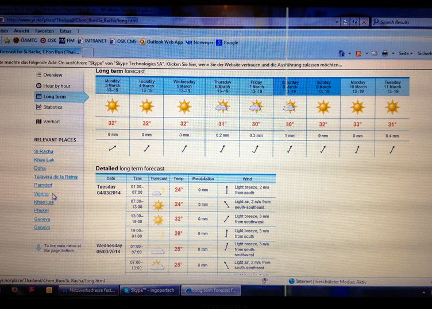Open the OSK CMS favorites bookmark

[x=123, y=41]
